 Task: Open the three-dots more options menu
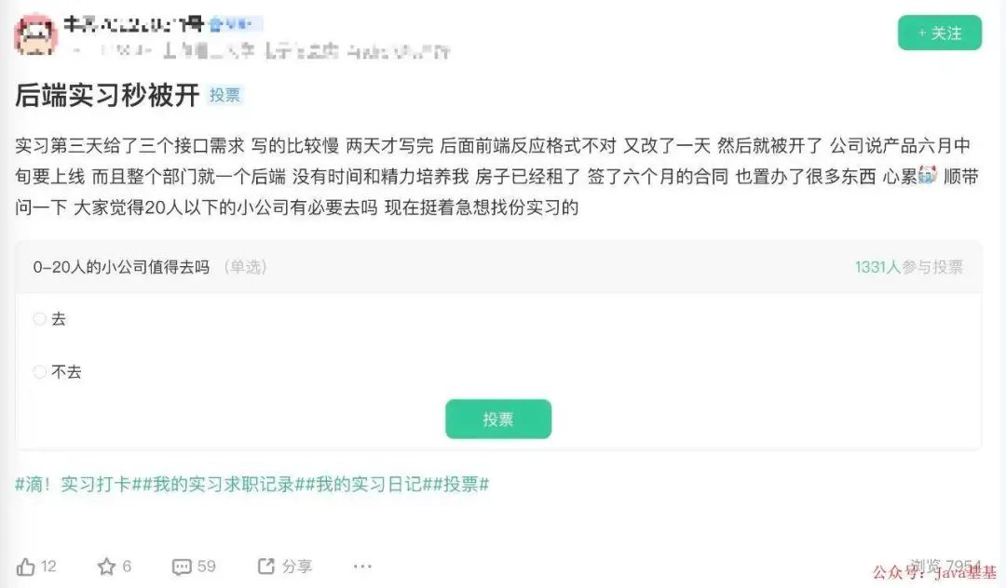pos(362,567)
